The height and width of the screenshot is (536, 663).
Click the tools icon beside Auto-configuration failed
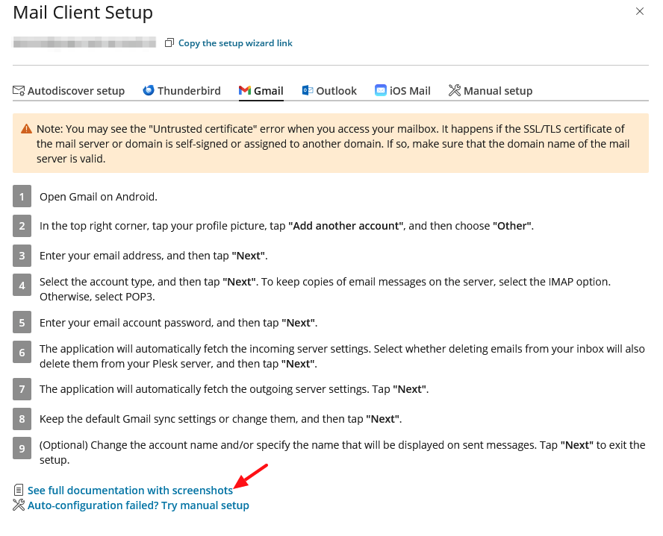click(x=19, y=505)
